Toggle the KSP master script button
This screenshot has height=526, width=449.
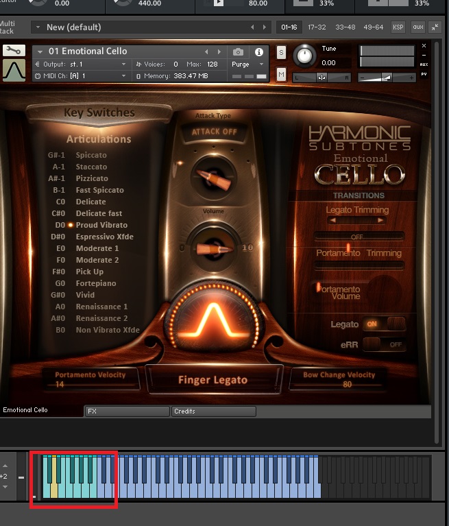[x=398, y=27]
